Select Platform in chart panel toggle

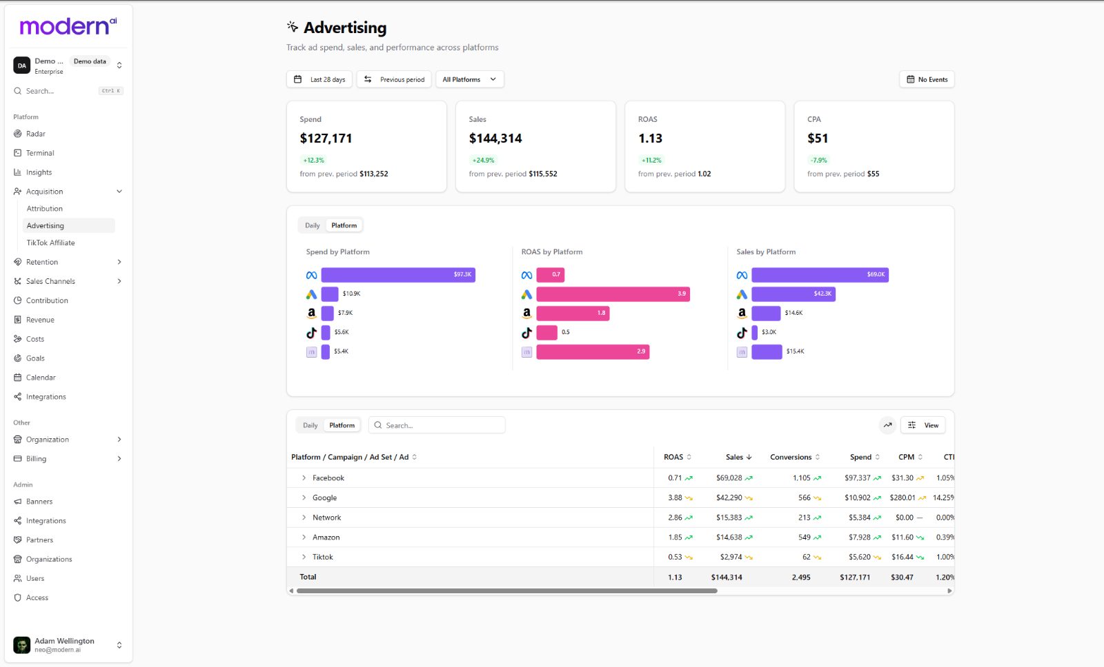click(x=344, y=225)
